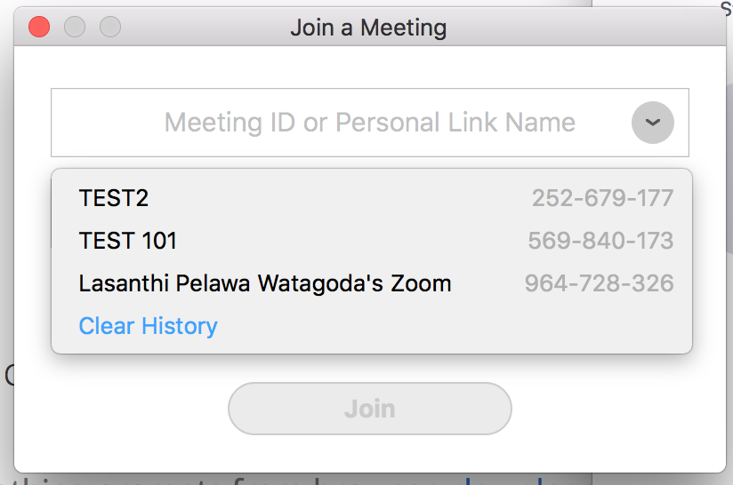
Task: Close the Join a Meeting window
Action: click(39, 27)
